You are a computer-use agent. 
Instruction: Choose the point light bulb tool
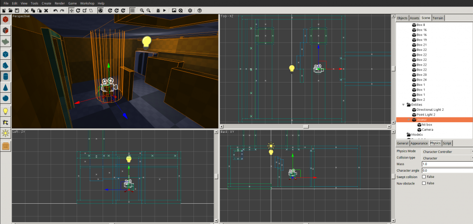6,111
